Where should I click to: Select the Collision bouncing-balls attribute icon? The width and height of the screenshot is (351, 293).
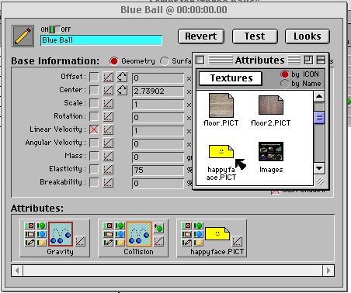coord(139,234)
